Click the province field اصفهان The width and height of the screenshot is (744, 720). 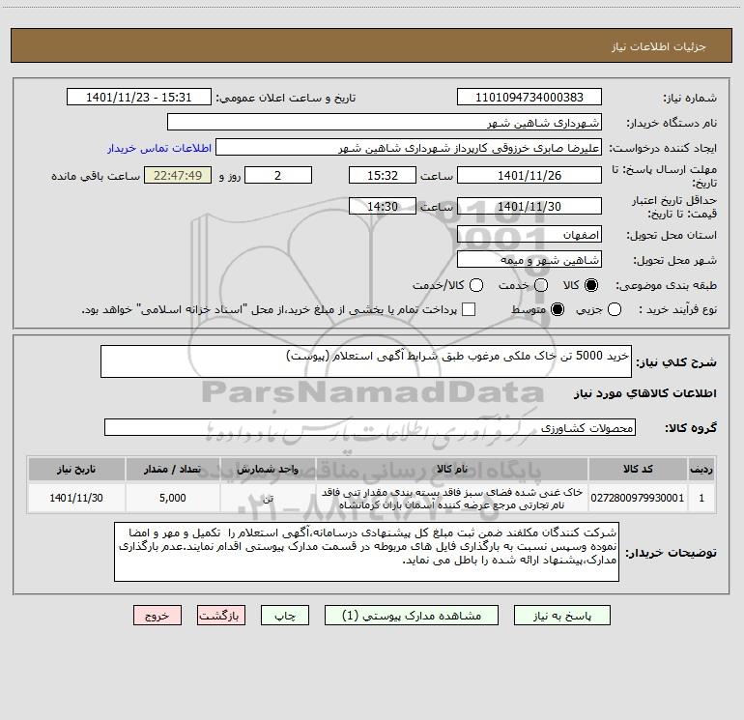pos(529,234)
